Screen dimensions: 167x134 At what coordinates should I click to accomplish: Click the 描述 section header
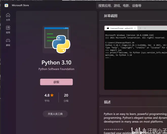107,102
